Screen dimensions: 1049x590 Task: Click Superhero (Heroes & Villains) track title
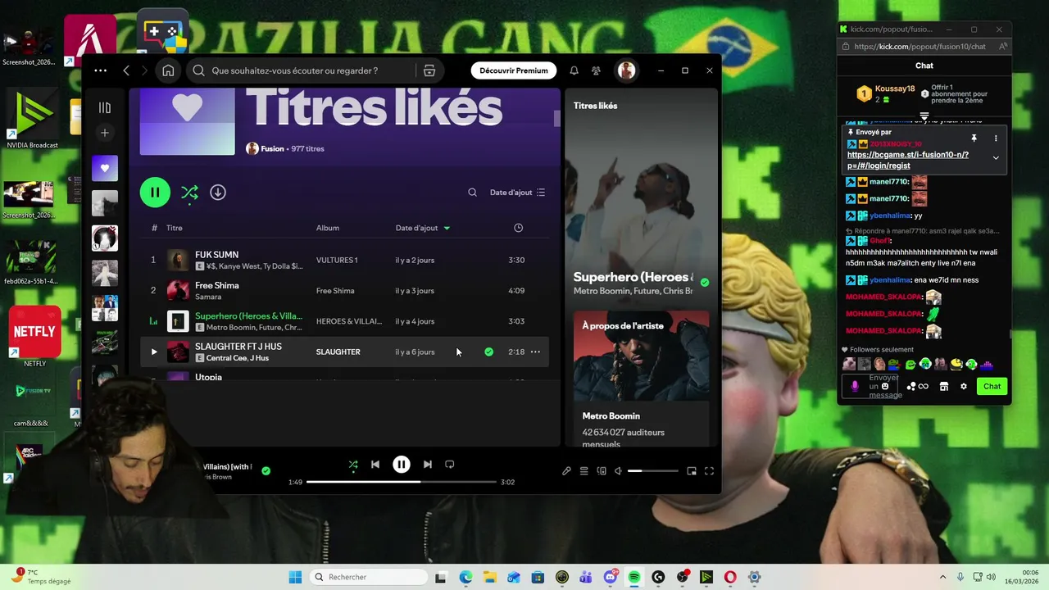pyautogui.click(x=248, y=315)
